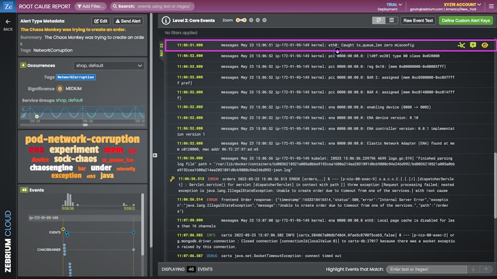Screen dimensions: 497x279
Task: Click the Zoom level slider
Action: (250, 21)
